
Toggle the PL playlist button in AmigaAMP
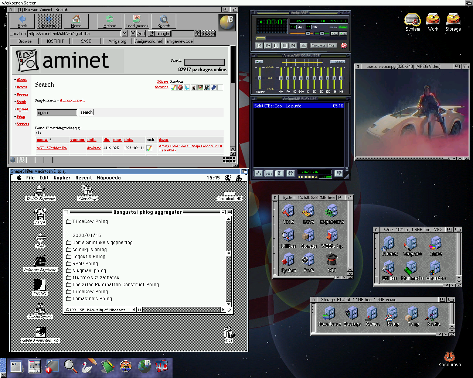(x=343, y=34)
